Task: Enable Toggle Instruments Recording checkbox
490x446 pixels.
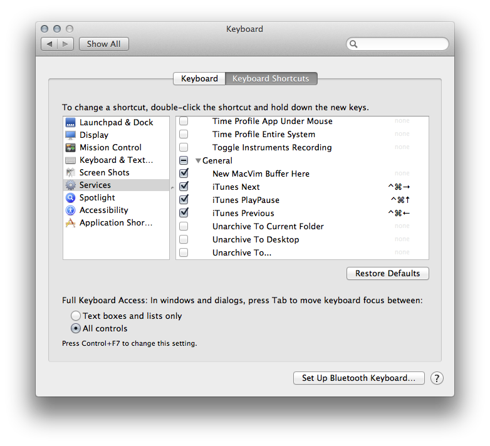Action: coord(184,147)
